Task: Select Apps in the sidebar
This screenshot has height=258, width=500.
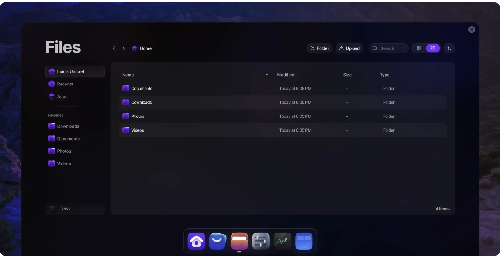Action: [x=62, y=96]
